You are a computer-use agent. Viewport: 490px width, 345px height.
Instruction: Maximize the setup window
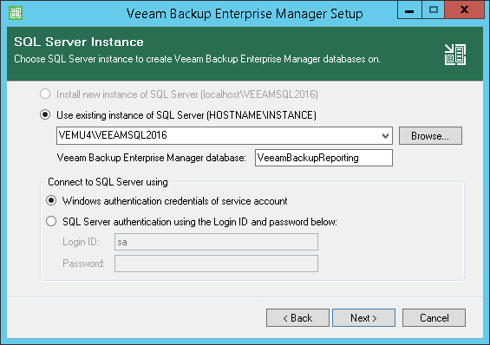click(x=433, y=10)
